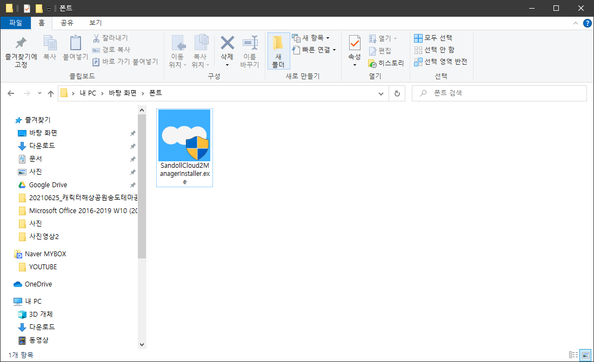Switch to the 공유 share tab
The width and height of the screenshot is (594, 362).
(67, 23)
